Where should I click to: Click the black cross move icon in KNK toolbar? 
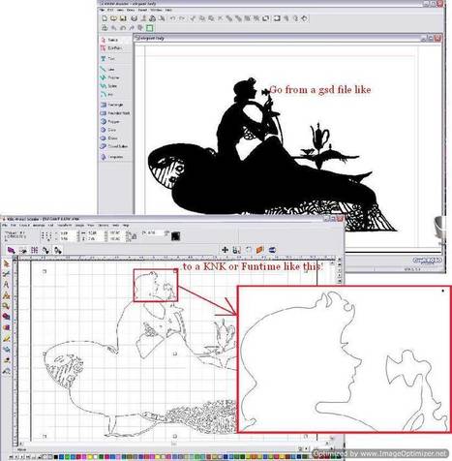point(226,250)
